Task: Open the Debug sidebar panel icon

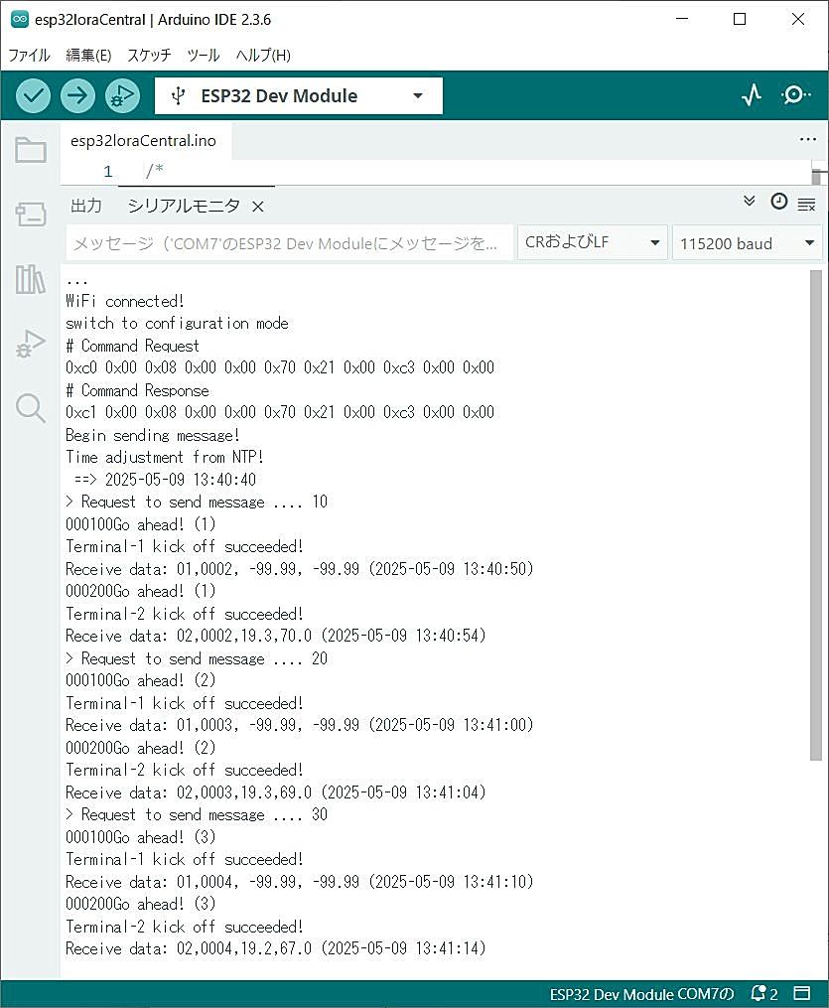Action: tap(30, 344)
